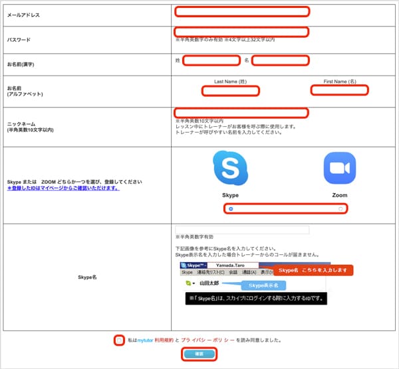
Task: Click the メールアドレス input field
Action: 241,11
